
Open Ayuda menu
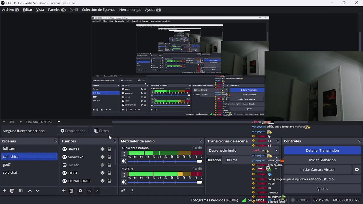pyautogui.click(x=153, y=10)
